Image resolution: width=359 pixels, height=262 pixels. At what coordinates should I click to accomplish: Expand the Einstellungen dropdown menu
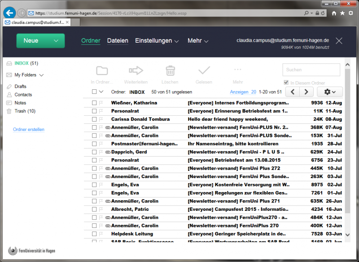(x=176, y=41)
